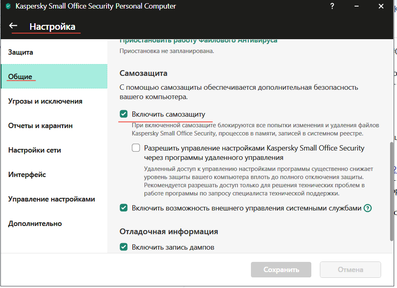Screen dimensions: 397x288
Task: Enable remote management of Kaspersky settings checkbox
Action: coord(136,148)
